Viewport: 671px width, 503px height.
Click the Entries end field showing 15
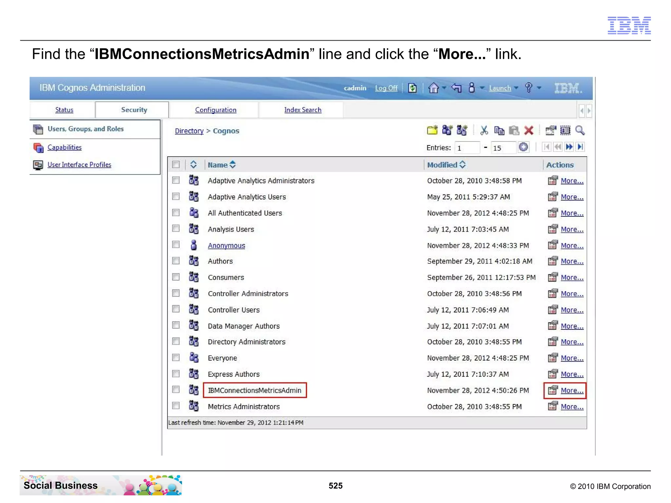click(504, 148)
